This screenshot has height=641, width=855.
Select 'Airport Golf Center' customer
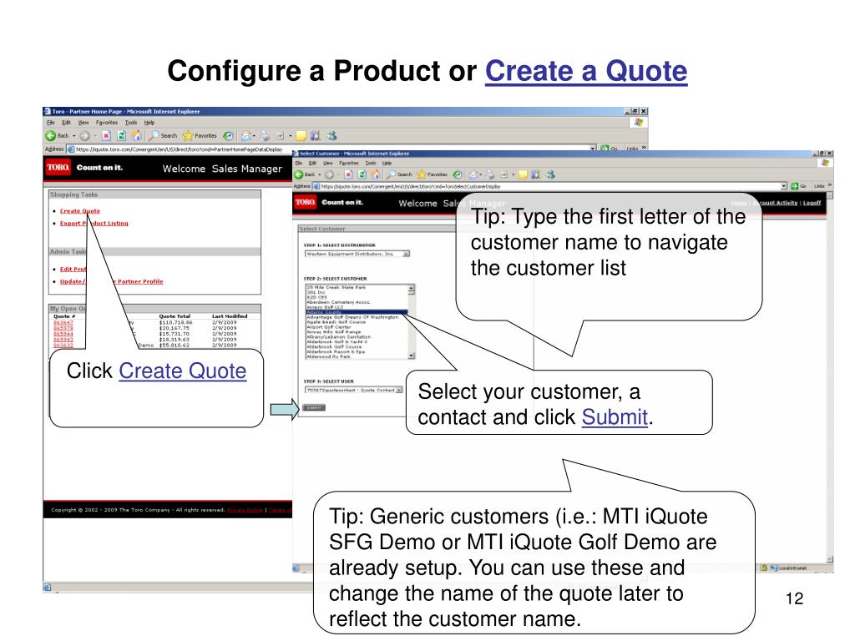click(329, 327)
